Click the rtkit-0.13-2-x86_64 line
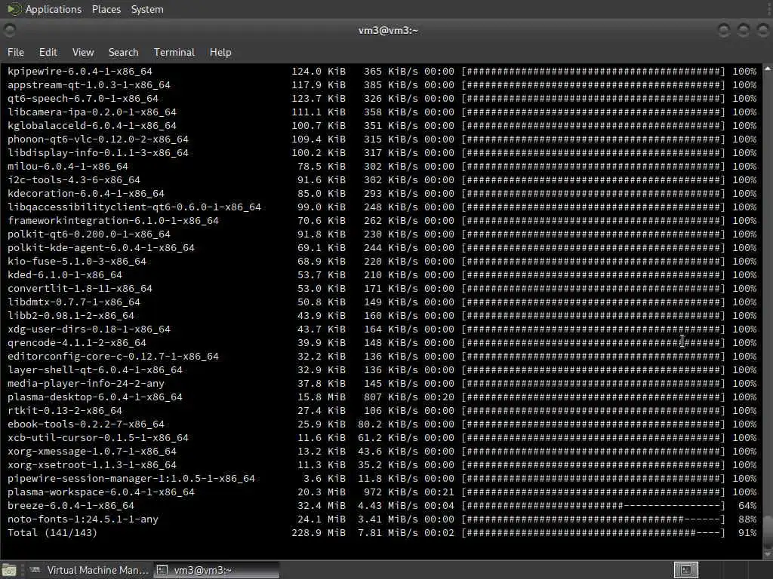The height and width of the screenshot is (579, 773). point(382,411)
